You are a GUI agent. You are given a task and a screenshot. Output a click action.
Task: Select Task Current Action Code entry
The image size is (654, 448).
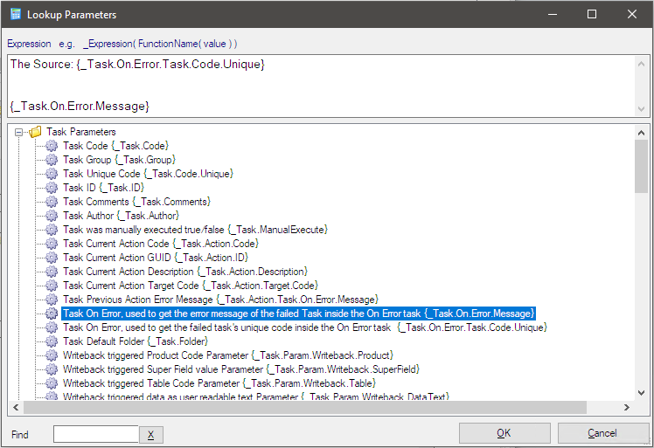[161, 244]
